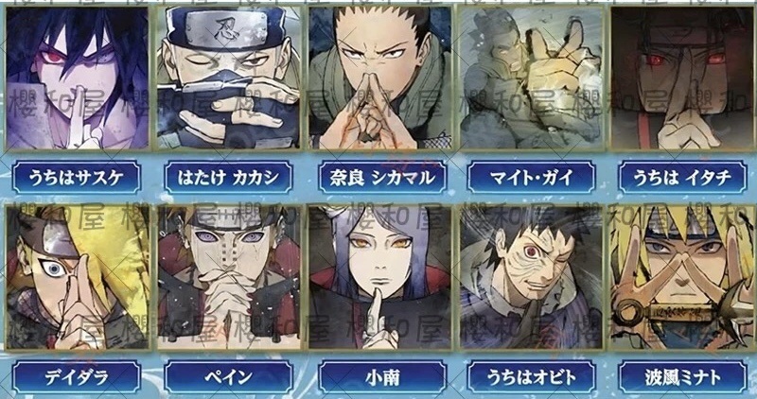Image resolution: width=757 pixels, height=399 pixels.
Task: Click the 小南 name label
Action: pyautogui.click(x=382, y=377)
